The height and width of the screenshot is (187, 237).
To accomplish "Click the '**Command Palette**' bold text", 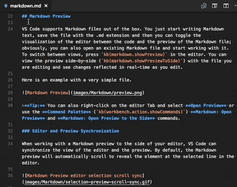I will (67, 112).
